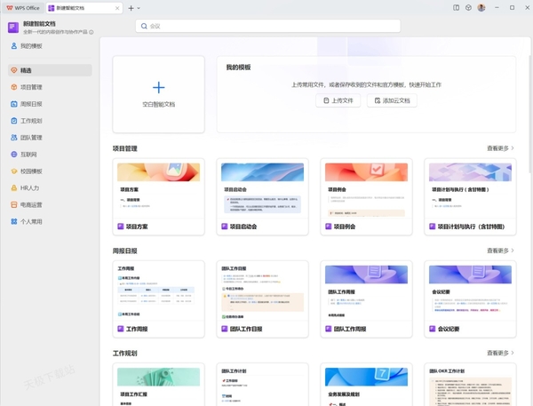Expand 查看更多 for 工作规划 section

coord(500,353)
